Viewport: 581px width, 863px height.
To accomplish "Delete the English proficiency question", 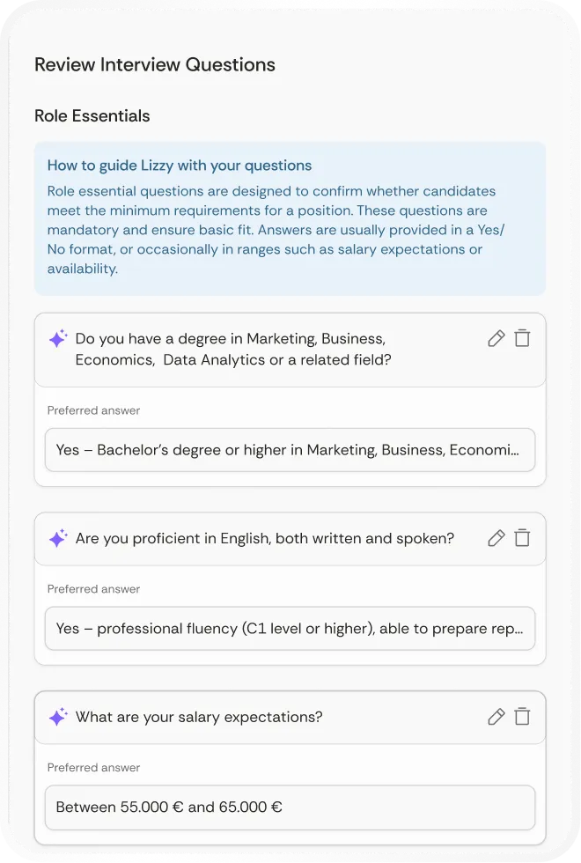I will pyautogui.click(x=522, y=538).
